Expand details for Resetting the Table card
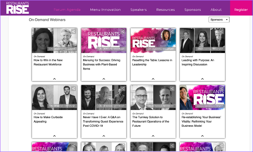The image size is (253, 152). tap(153, 79)
